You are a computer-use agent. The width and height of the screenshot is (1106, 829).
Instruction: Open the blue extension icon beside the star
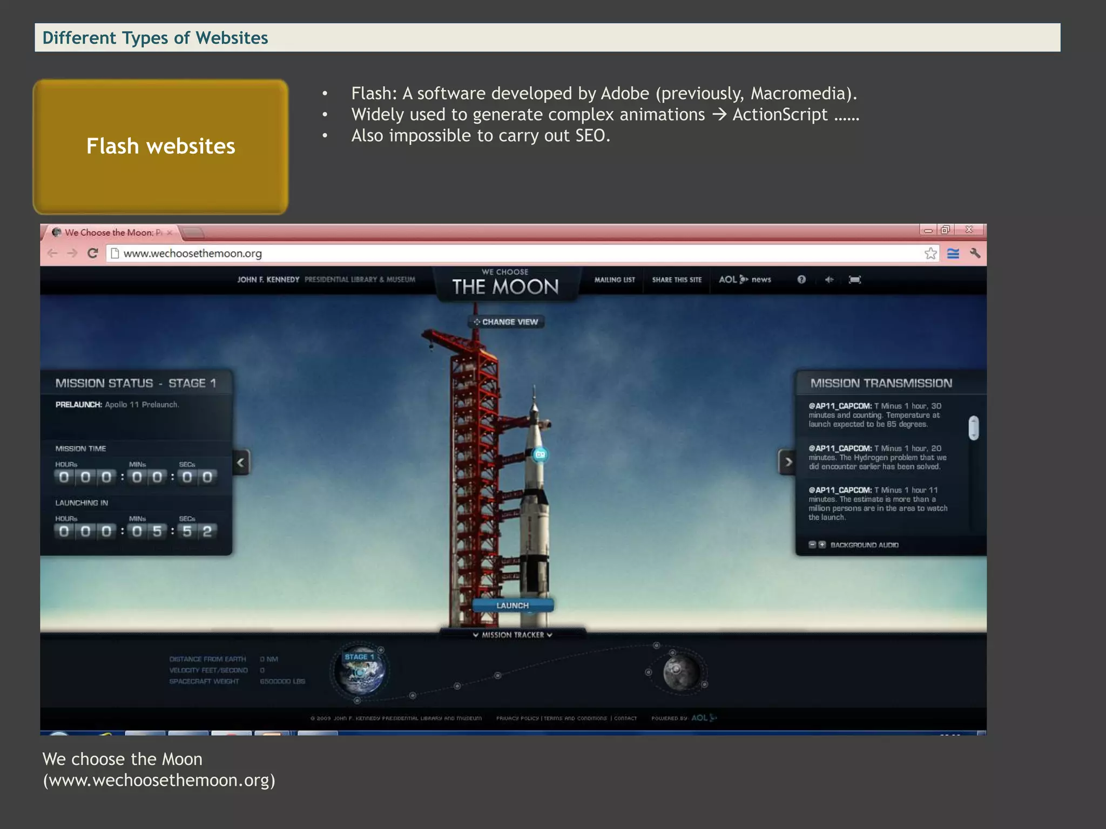click(x=953, y=253)
